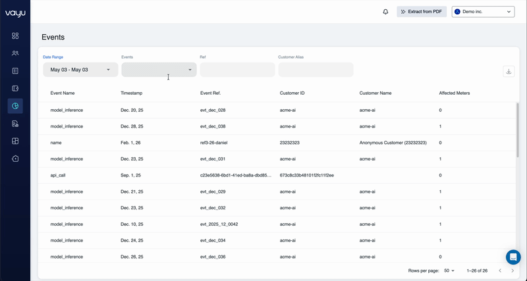Select the evt_dec_029 event reference

pos(213,192)
